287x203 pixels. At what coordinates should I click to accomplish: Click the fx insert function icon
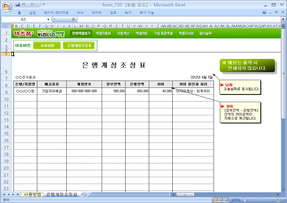[x=73, y=19]
